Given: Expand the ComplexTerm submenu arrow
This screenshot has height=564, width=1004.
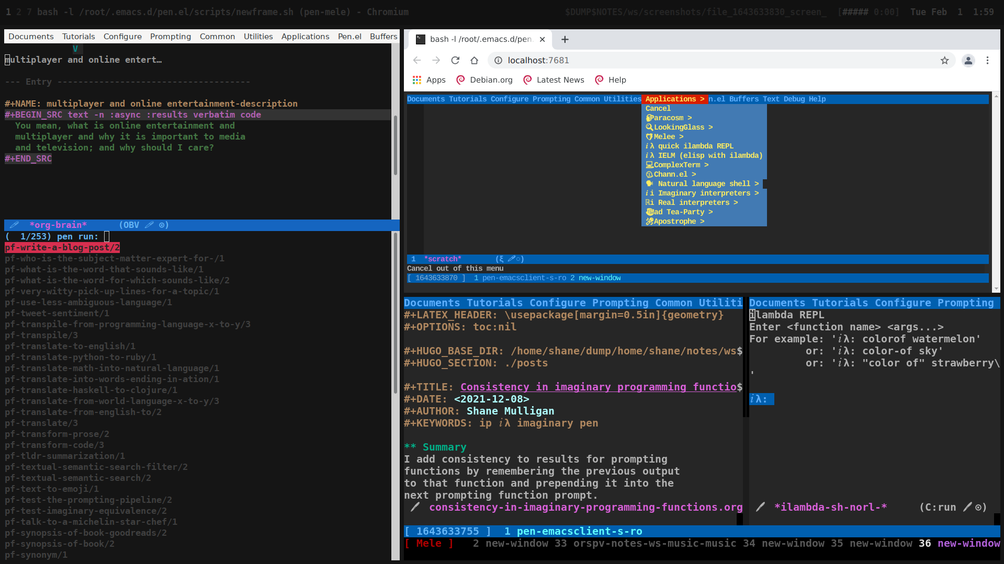Looking at the screenshot, I should tap(706, 165).
